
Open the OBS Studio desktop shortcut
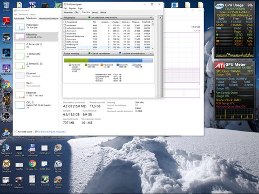6,117
